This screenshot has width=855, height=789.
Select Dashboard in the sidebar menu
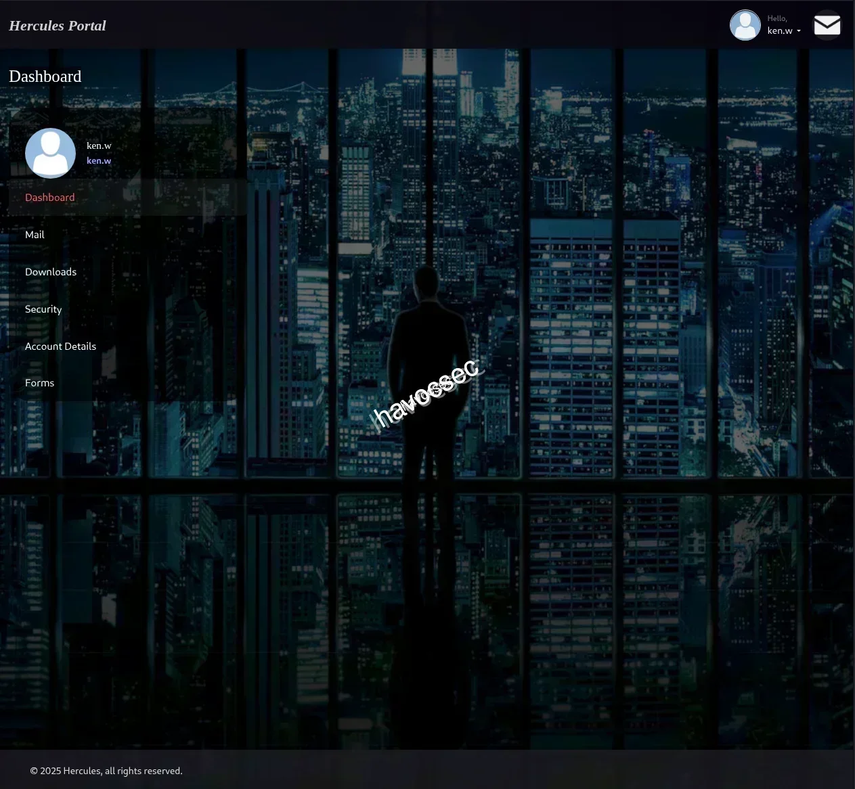pyautogui.click(x=50, y=198)
